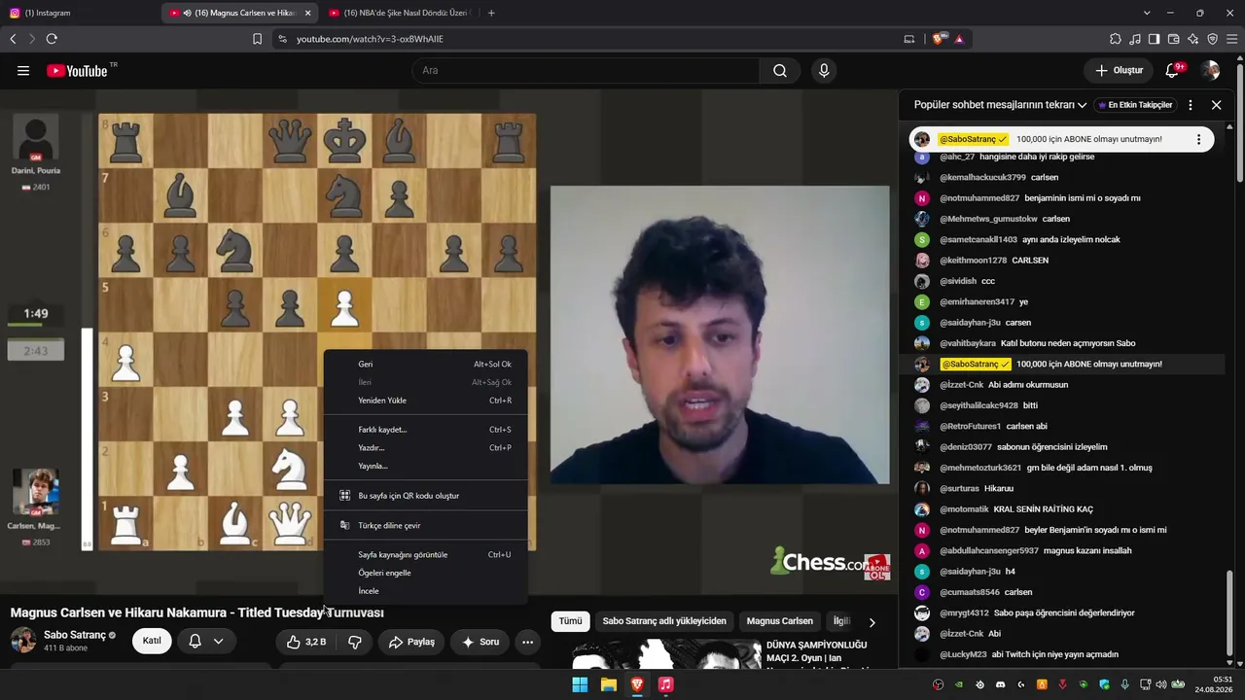The height and width of the screenshot is (700, 1245).
Task: Open YouTube notifications bell
Action: (1172, 70)
